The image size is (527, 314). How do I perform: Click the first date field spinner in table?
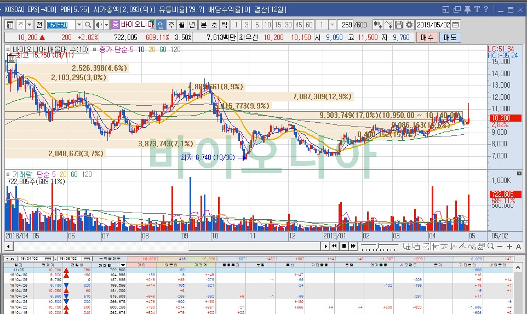pos(48,259)
